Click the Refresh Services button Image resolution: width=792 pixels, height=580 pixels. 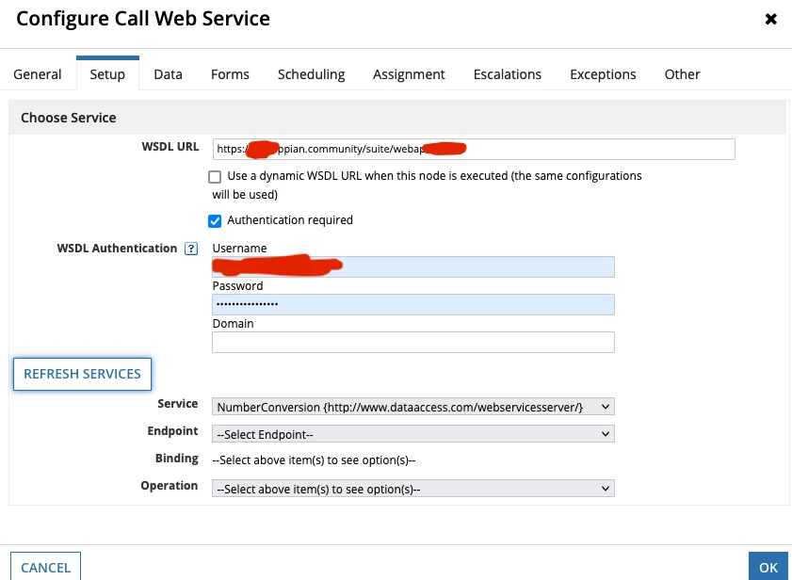82,374
